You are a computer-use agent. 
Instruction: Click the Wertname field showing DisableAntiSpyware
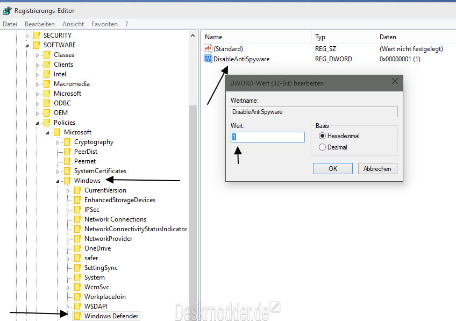click(314, 112)
